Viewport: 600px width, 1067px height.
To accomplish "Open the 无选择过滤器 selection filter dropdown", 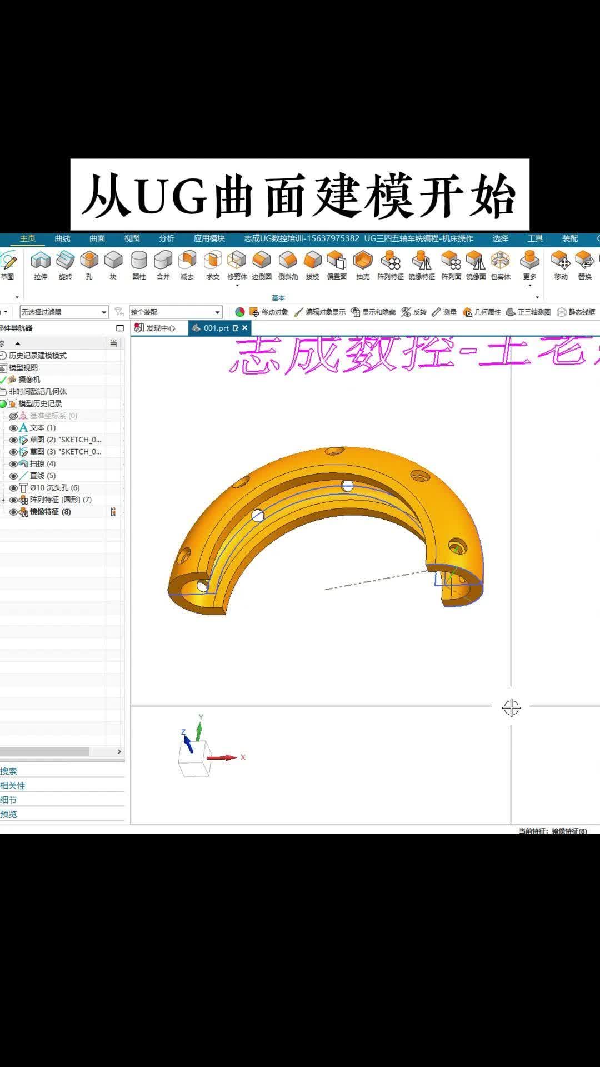I will coord(103,312).
